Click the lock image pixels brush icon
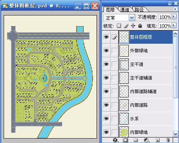179x143 pixels. coord(126,26)
